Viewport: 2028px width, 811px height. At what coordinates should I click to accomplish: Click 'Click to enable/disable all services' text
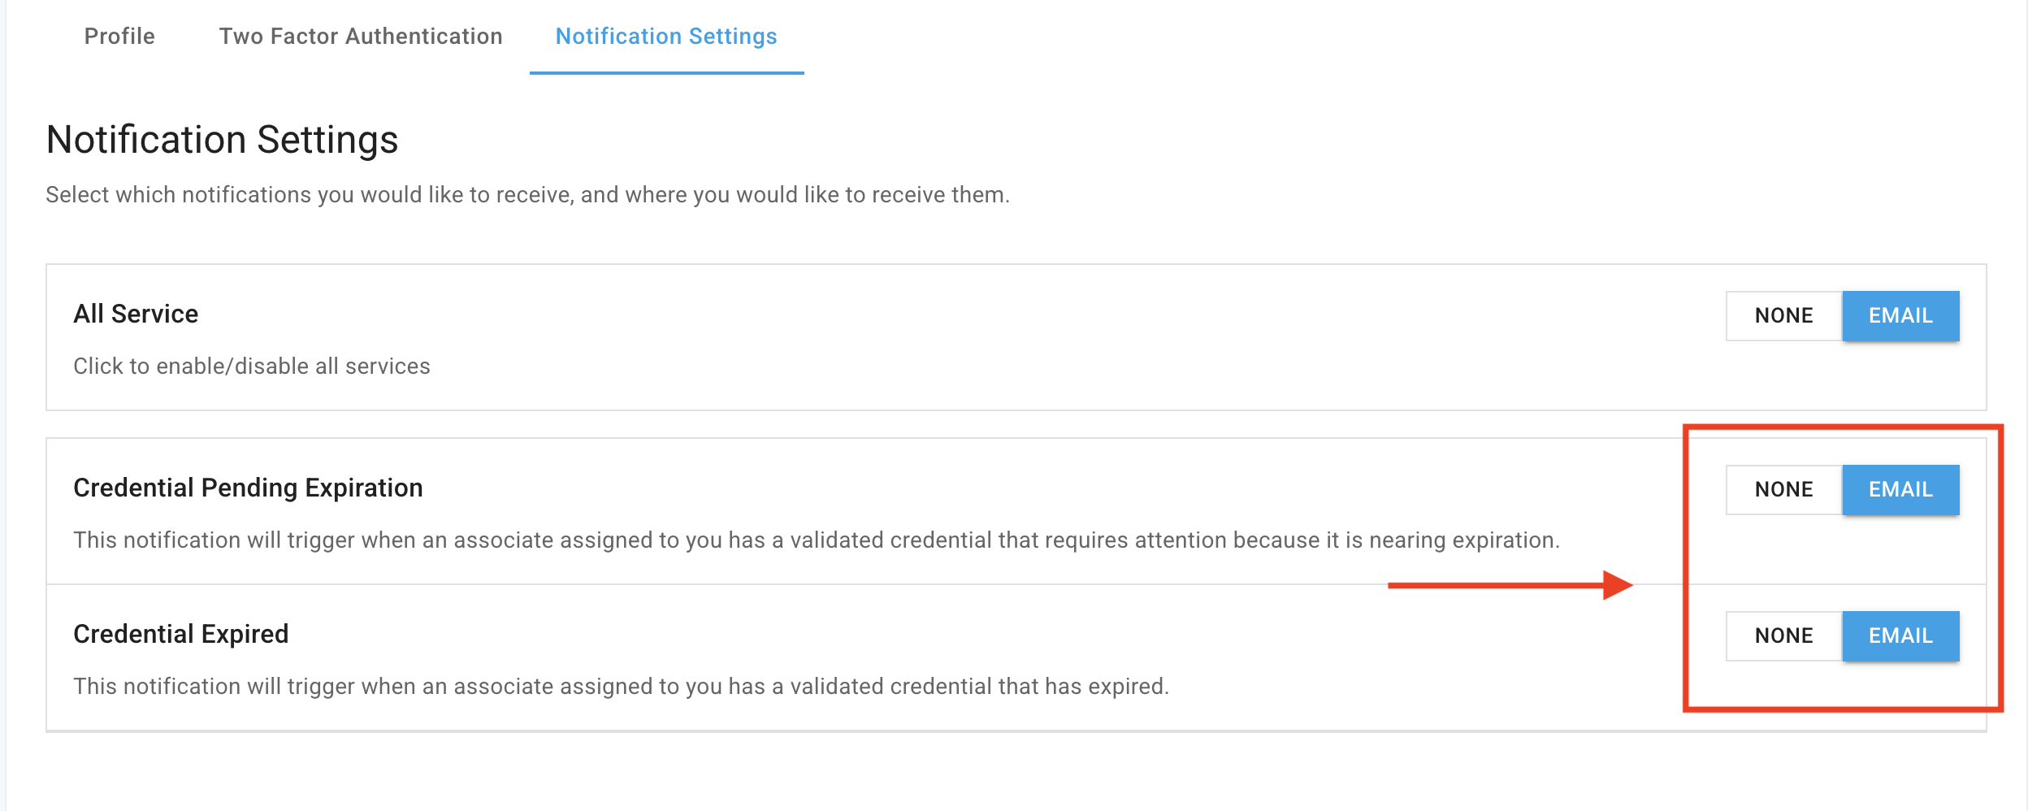coord(252,366)
